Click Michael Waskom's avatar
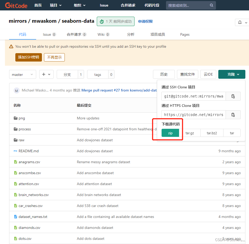 click(x=16, y=91)
